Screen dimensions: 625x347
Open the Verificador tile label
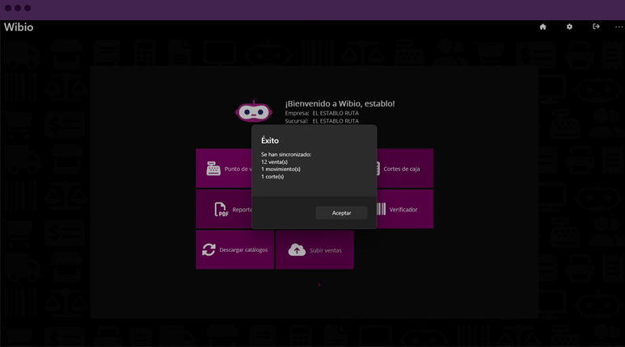tap(403, 209)
